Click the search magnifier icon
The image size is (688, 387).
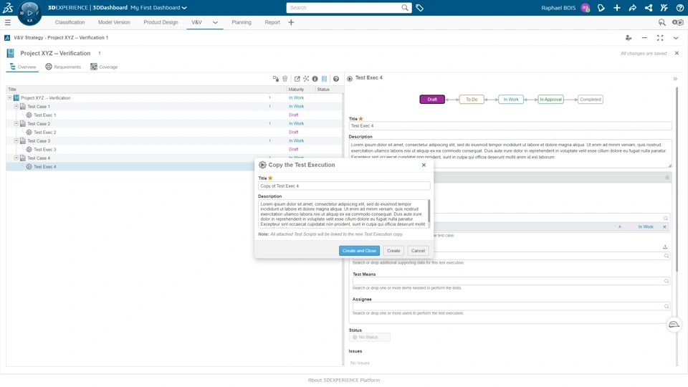[404, 7]
